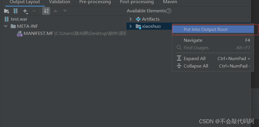Image resolution: width=259 pixels, height=127 pixels.
Task: Select the test.war root item
Action: click(x=19, y=19)
